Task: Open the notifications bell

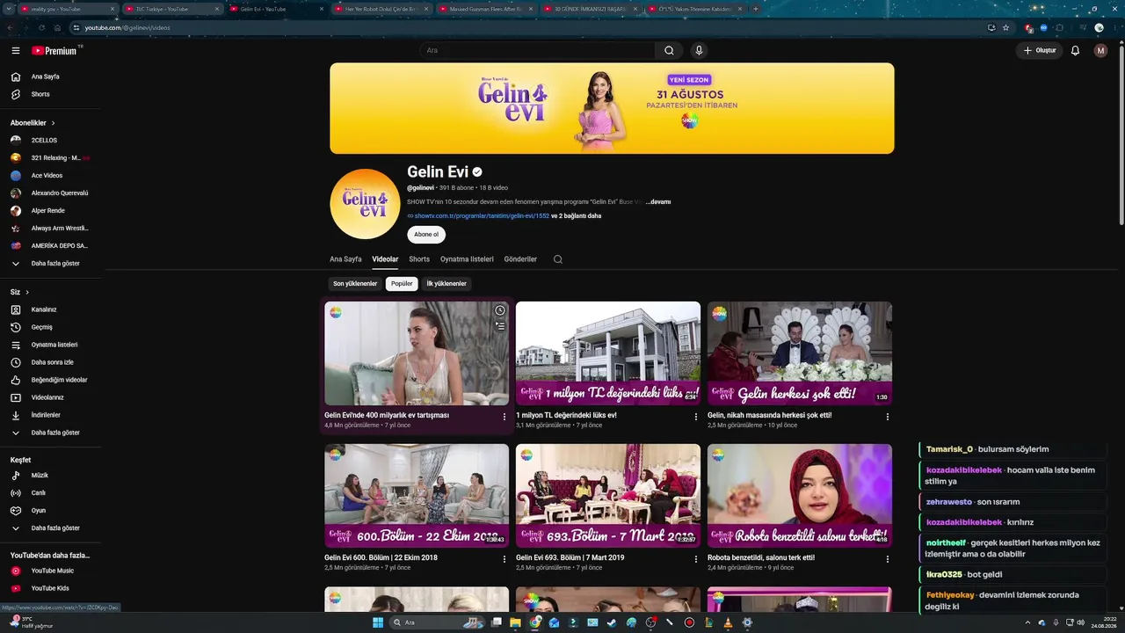Action: click(x=1075, y=51)
